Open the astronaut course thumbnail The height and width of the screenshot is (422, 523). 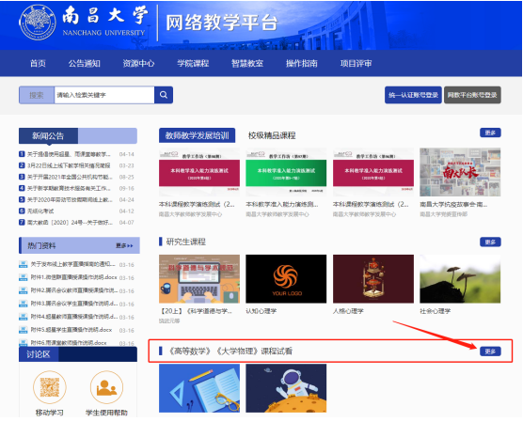tap(286, 388)
